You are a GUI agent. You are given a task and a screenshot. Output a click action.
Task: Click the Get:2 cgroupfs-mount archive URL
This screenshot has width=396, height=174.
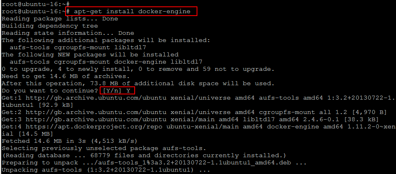click(x=96, y=112)
